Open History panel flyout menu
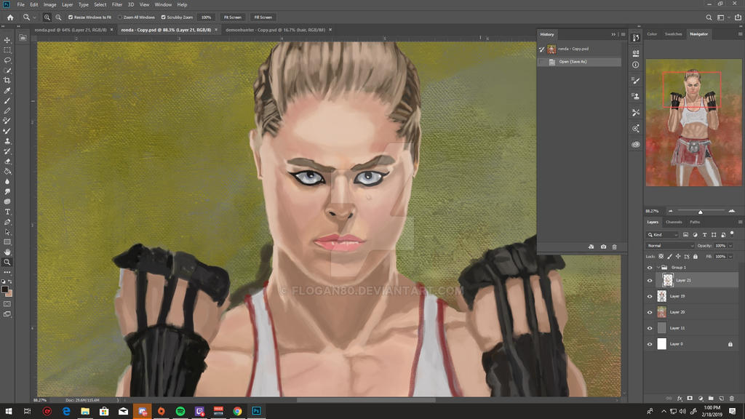The width and height of the screenshot is (745, 419). pos(623,34)
